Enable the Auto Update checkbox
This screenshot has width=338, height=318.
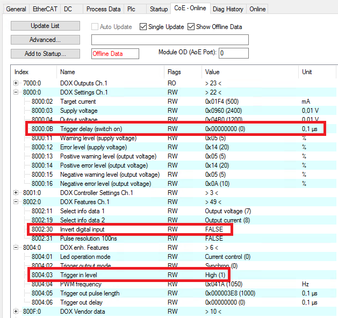[95, 27]
